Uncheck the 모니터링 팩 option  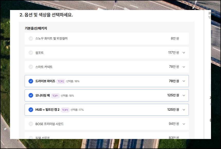[x=31, y=95]
